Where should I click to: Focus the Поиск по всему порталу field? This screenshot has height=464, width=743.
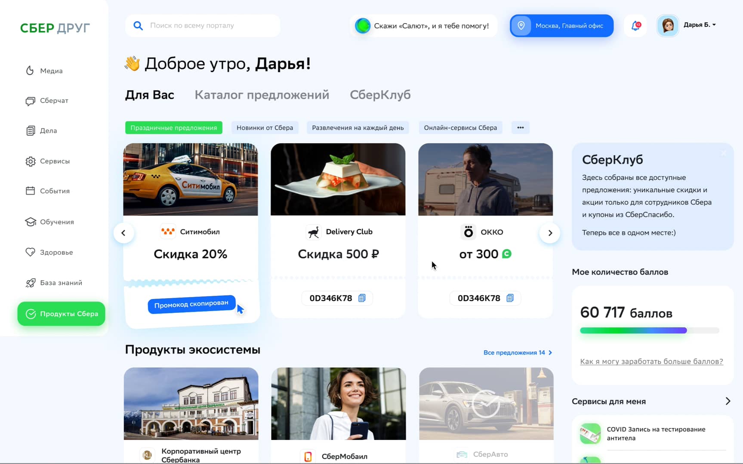click(203, 25)
